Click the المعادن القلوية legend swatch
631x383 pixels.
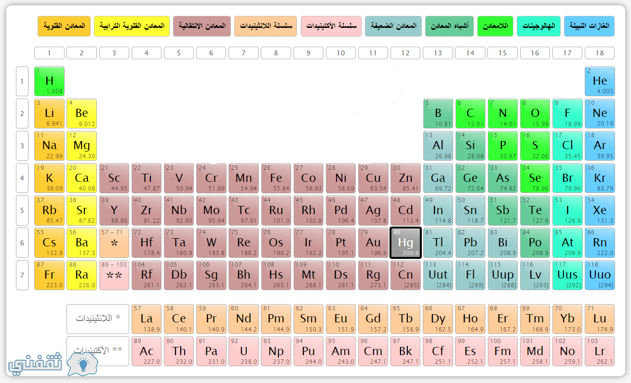pyautogui.click(x=64, y=26)
